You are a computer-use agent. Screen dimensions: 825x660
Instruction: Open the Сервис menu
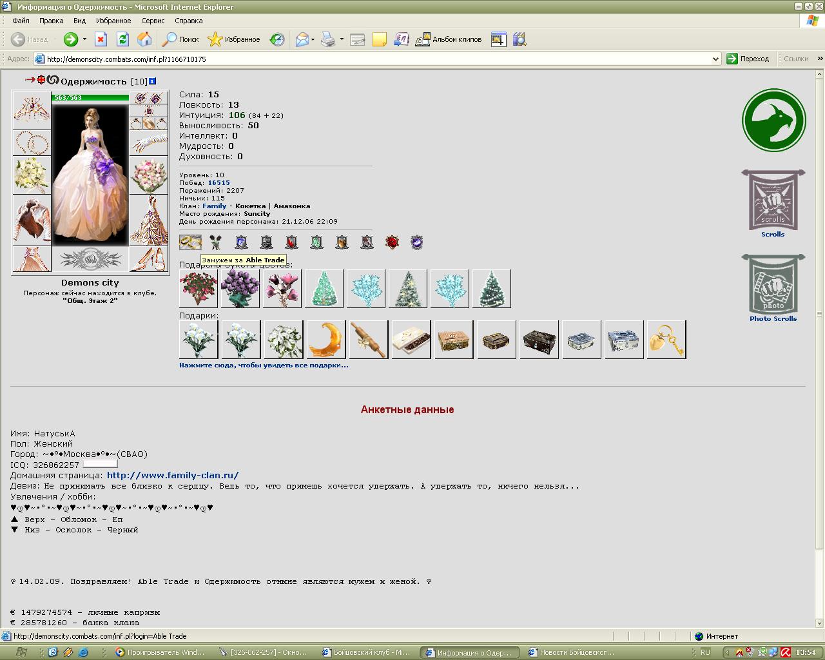click(x=153, y=21)
